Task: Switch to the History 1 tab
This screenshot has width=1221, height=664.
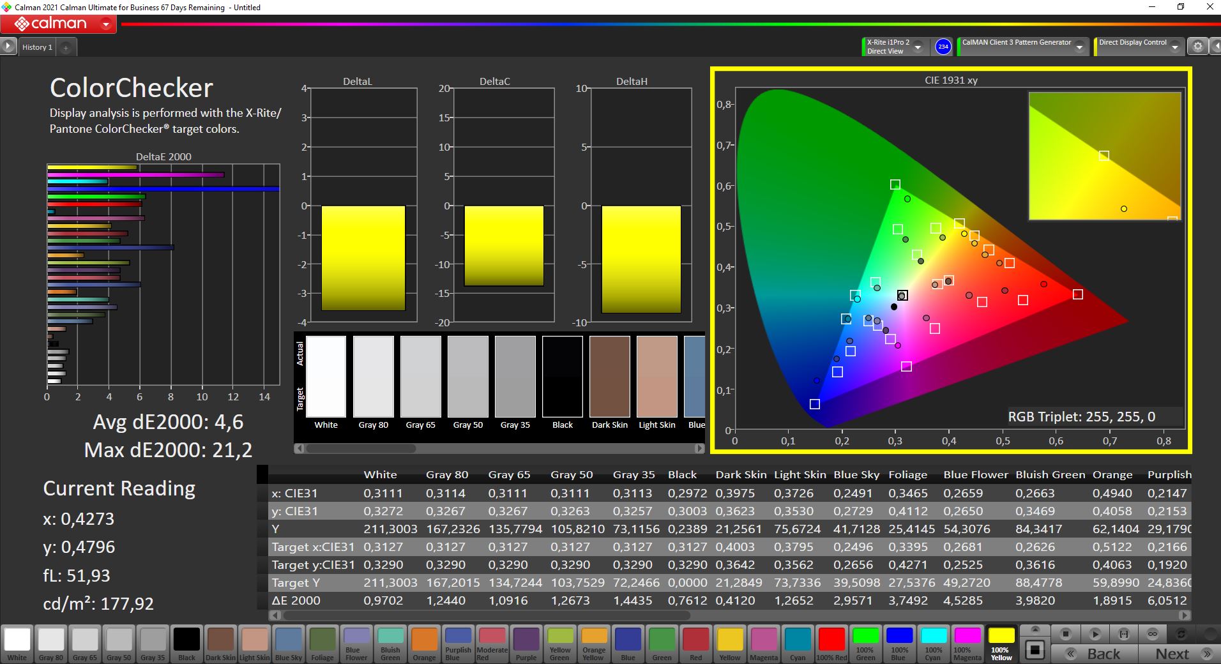Action: (x=37, y=47)
